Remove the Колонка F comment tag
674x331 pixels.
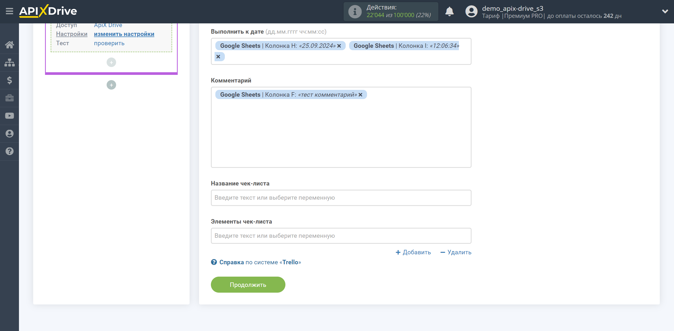coord(360,95)
